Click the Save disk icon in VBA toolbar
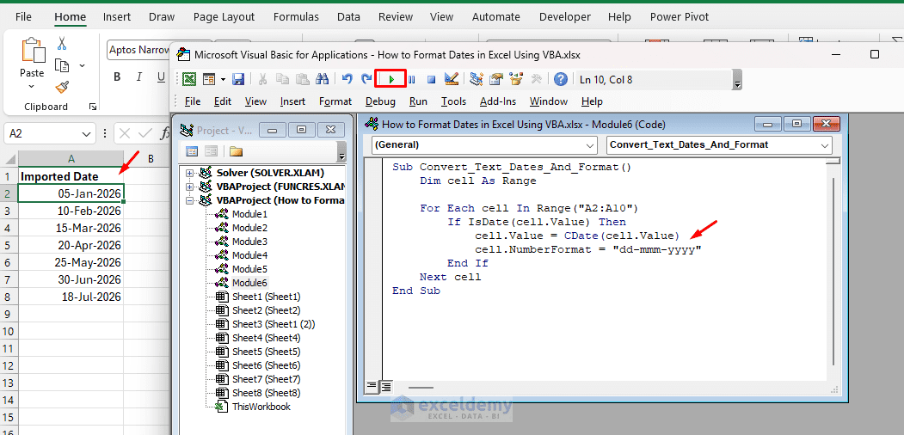Image resolution: width=904 pixels, height=435 pixels. 237,79
